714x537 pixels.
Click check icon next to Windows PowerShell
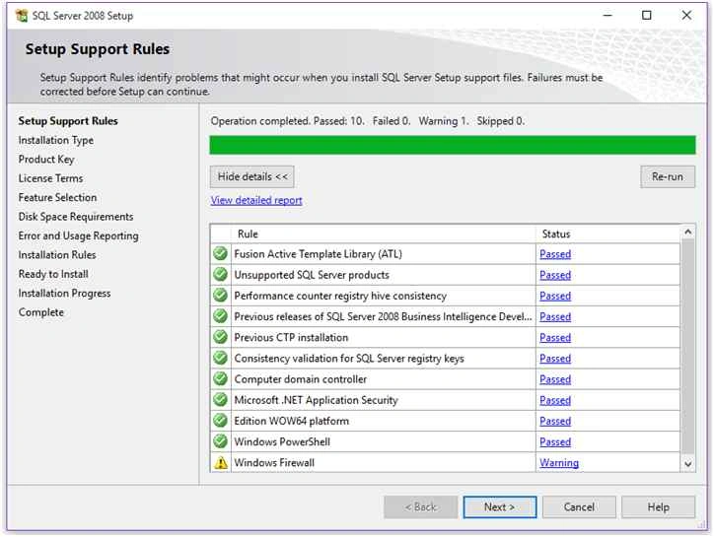[x=220, y=441]
